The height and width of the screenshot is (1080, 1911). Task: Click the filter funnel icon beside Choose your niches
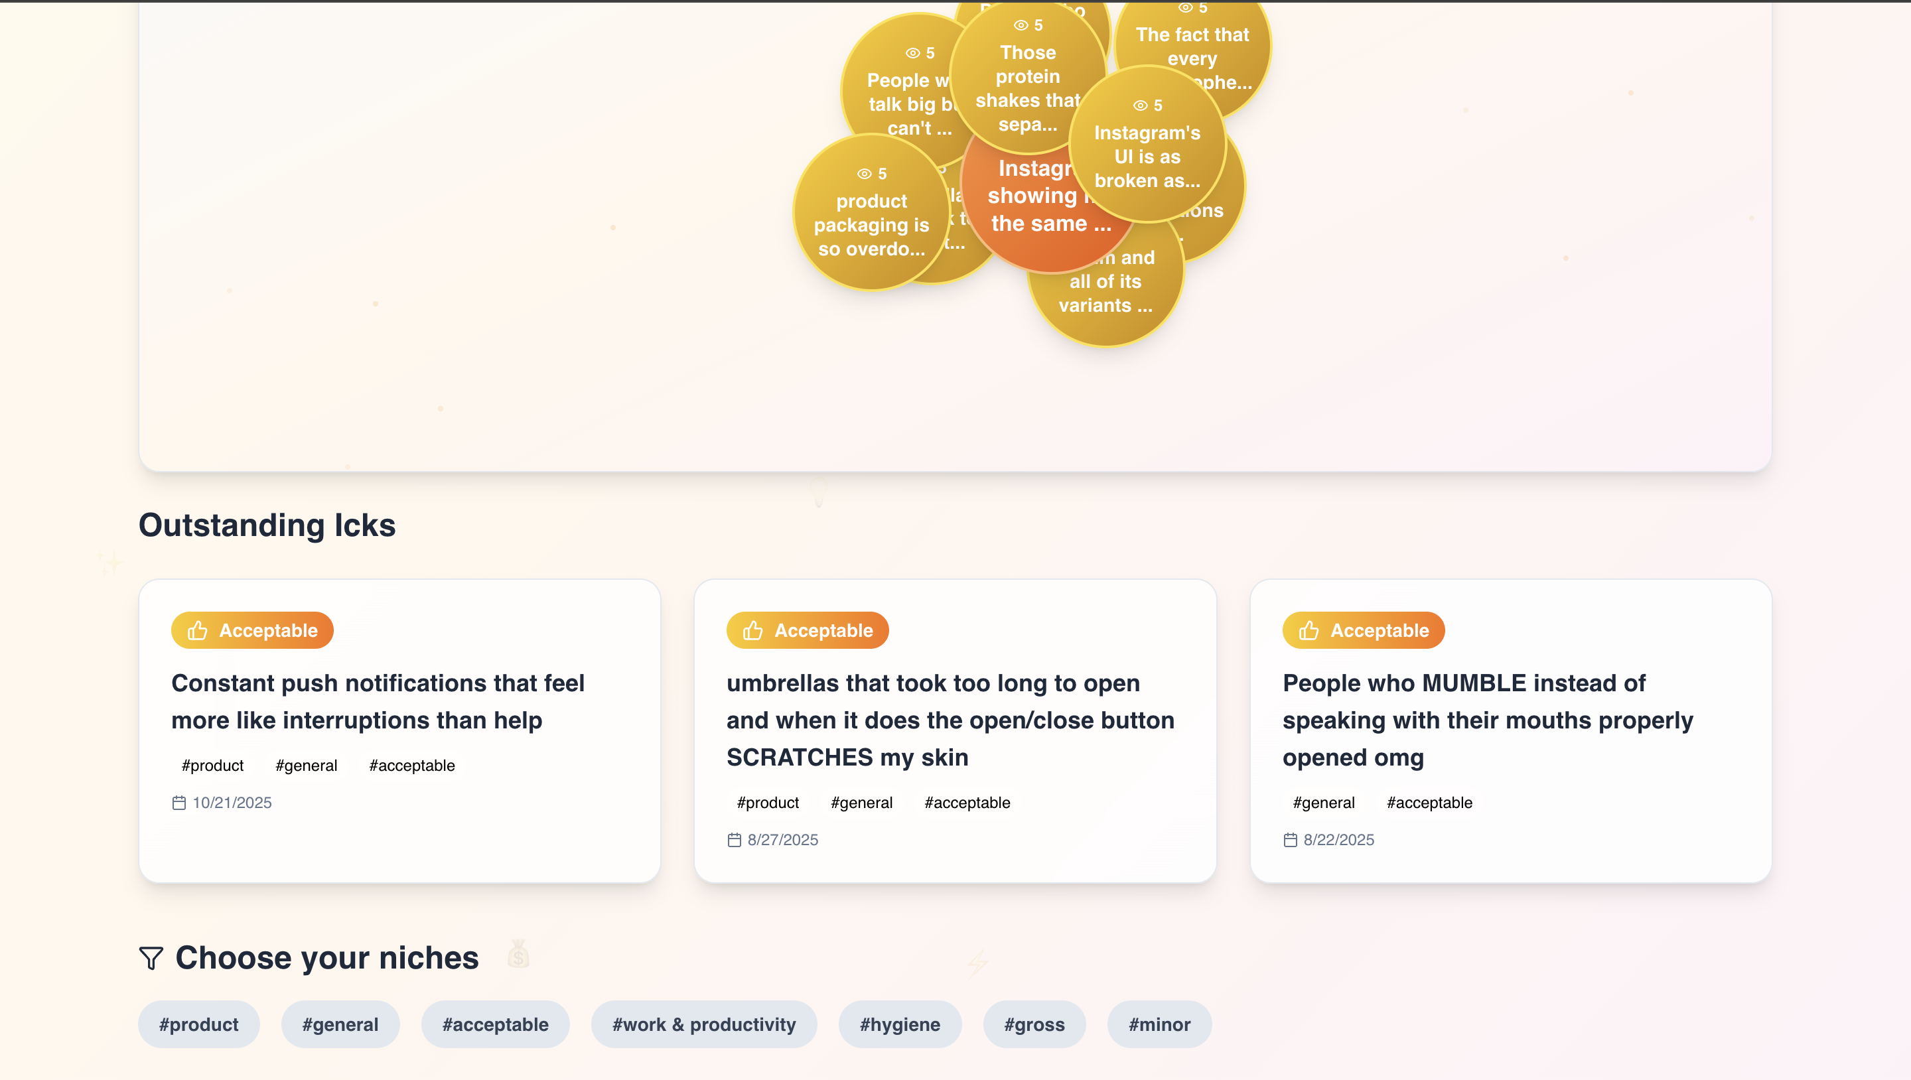pos(151,958)
